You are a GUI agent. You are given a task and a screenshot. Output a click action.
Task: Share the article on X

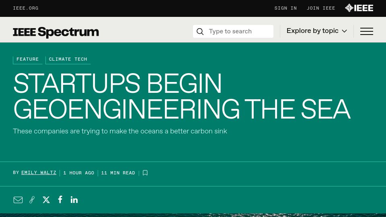46,200
